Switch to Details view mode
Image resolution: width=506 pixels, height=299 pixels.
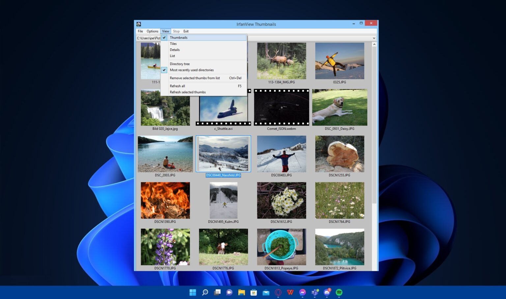point(175,50)
